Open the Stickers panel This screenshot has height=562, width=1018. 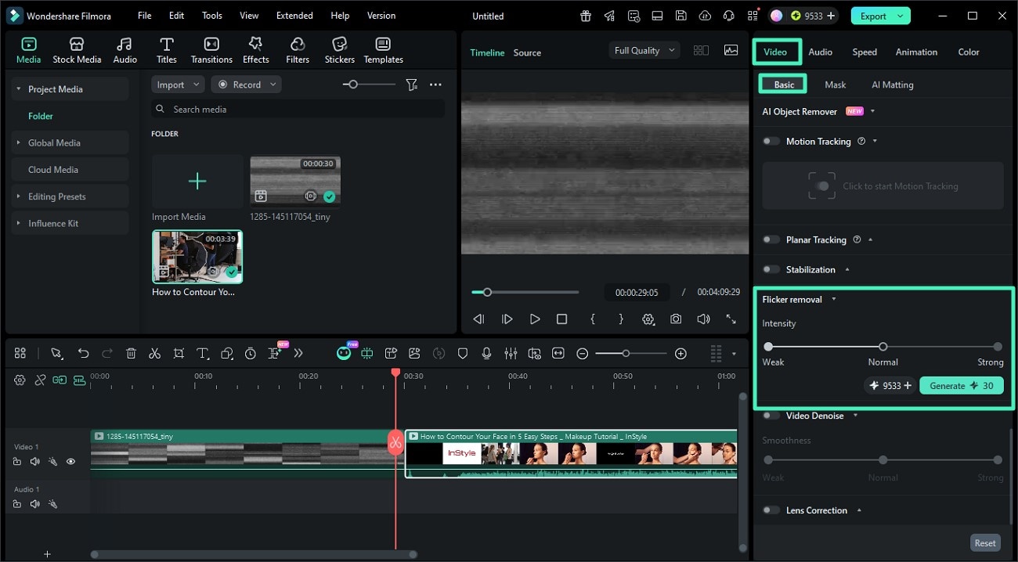click(339, 50)
